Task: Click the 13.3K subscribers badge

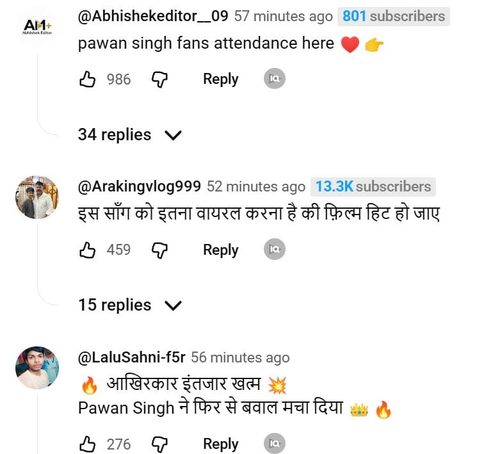Action: [x=373, y=186]
